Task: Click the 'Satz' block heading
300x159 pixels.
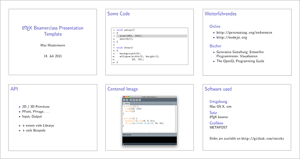Action: pos(213,113)
